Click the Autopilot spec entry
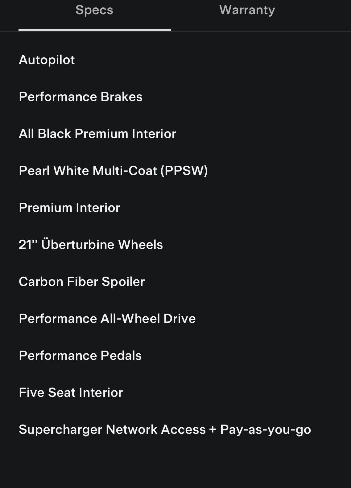 [47, 60]
